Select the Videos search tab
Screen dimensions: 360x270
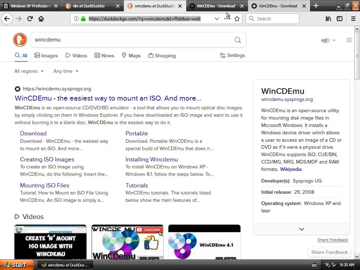coord(76,56)
